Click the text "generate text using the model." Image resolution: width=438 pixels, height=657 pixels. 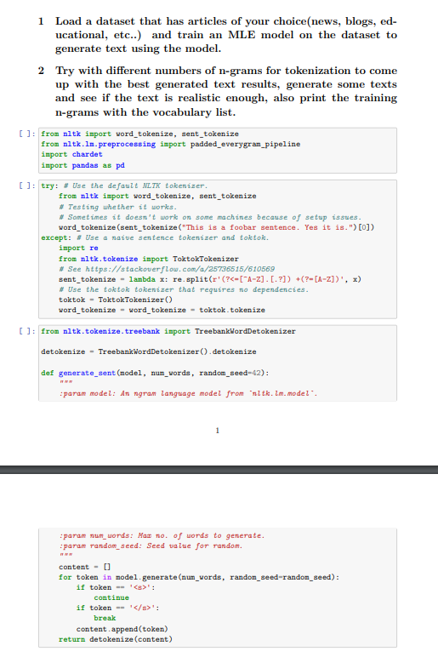click(138, 49)
